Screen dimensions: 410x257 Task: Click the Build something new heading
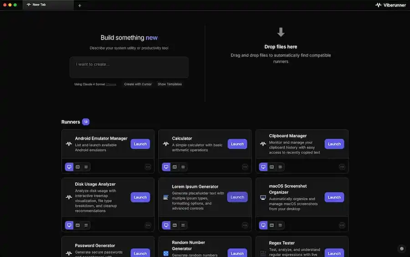click(x=129, y=38)
